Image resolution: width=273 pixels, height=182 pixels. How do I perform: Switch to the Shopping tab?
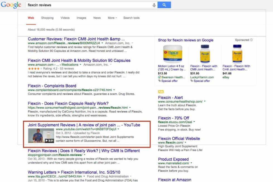point(47,18)
